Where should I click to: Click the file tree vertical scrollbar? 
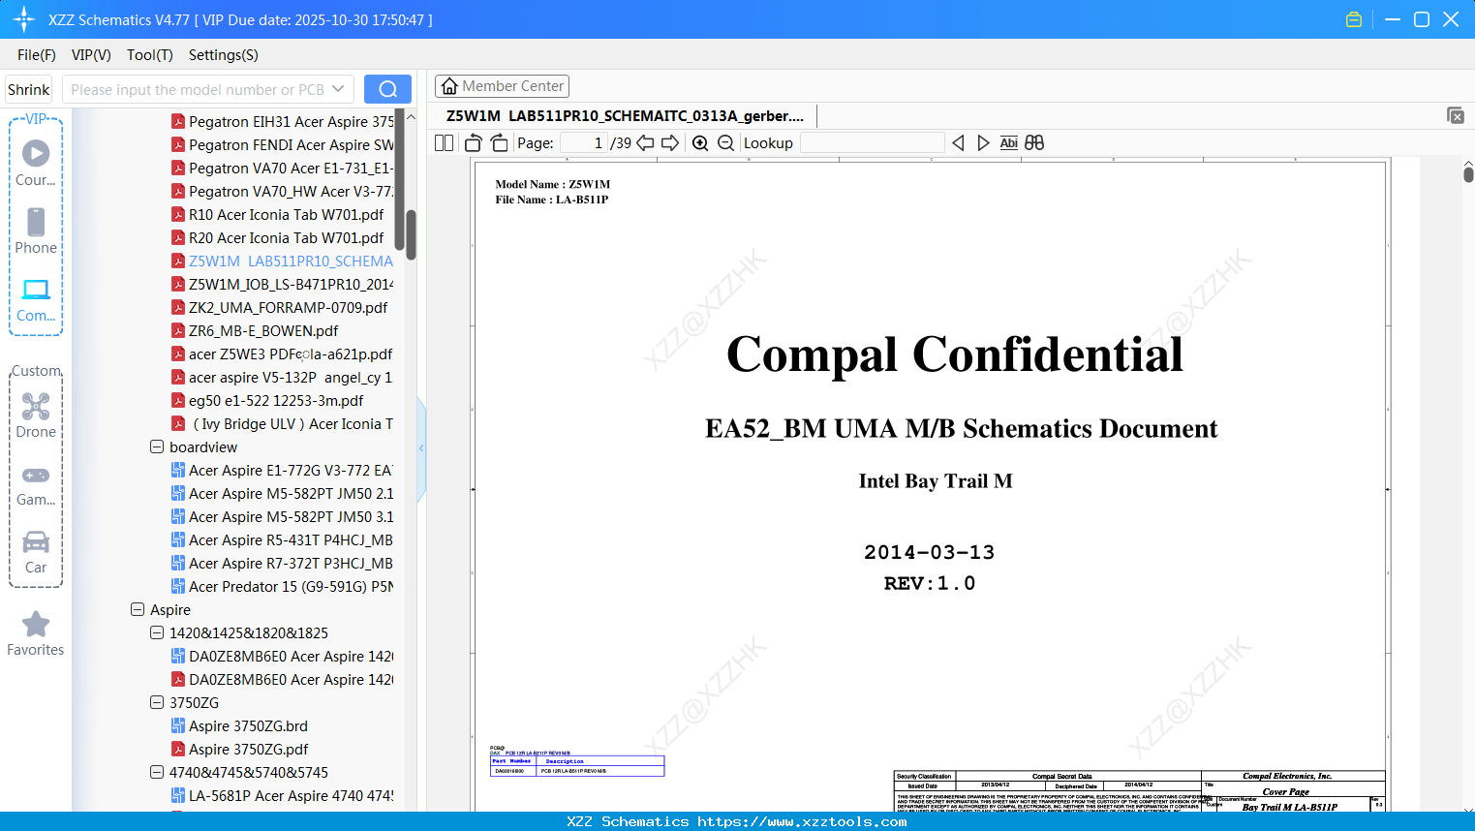pyautogui.click(x=411, y=234)
